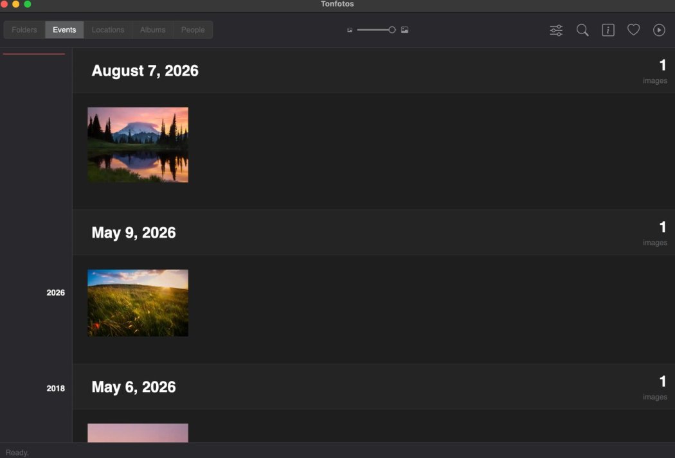Screen dimensions: 675x458
Task: Jump to year 2026 in timeline
Action: click(x=55, y=292)
